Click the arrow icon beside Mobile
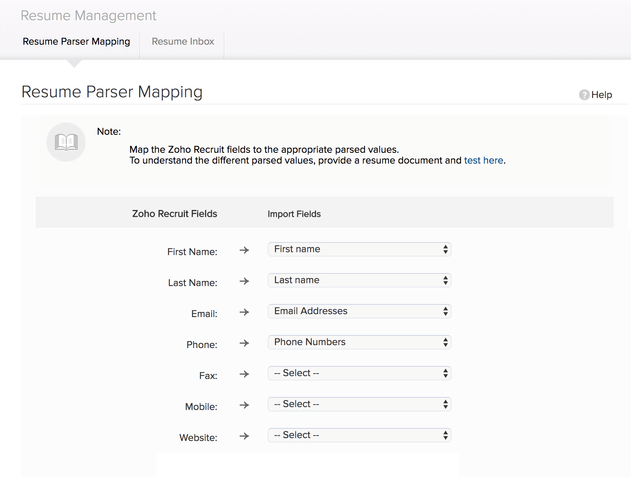 click(x=244, y=405)
